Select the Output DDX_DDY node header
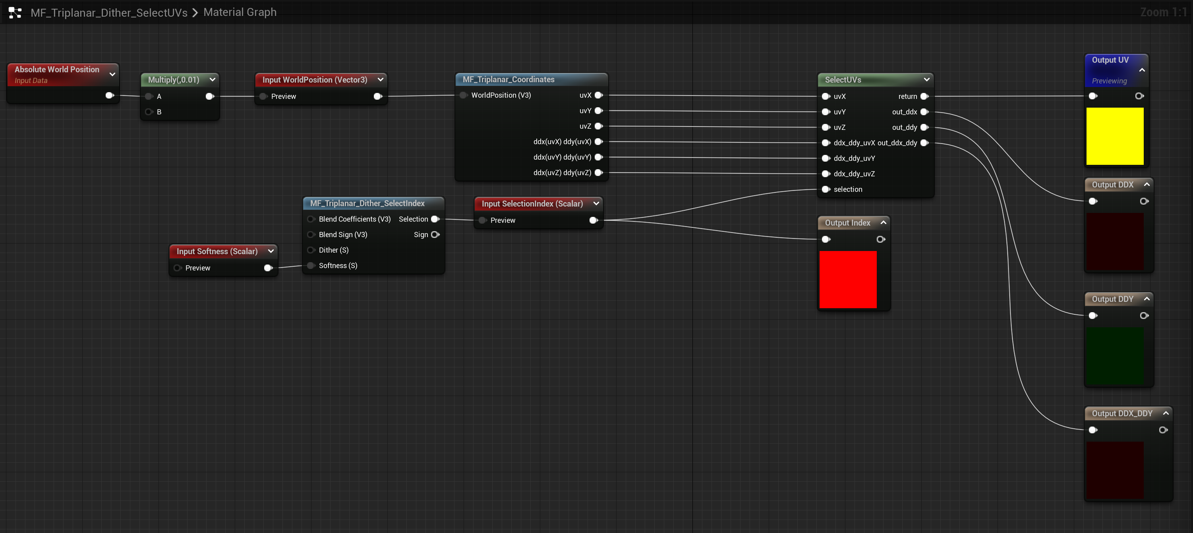 [1123, 413]
